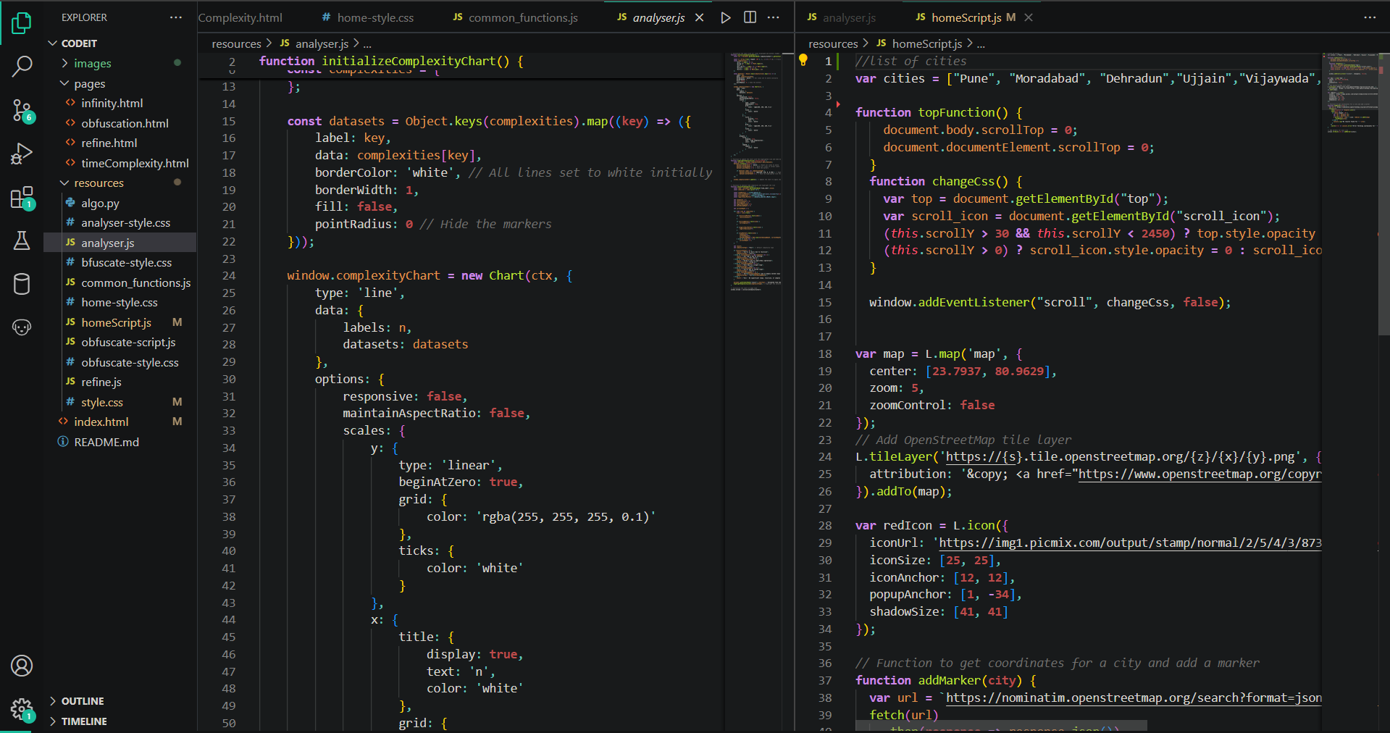The image size is (1390, 733).
Task: Click the Run code play button
Action: 725,17
